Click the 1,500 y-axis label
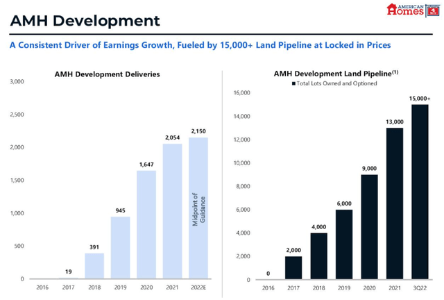Screen dimensions: 444x300 pyautogui.click(x=17, y=181)
